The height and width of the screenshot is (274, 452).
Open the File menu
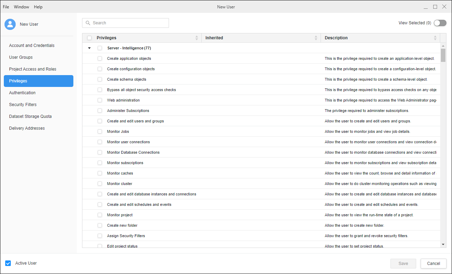point(6,7)
